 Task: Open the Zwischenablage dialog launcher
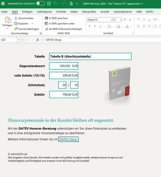coord(41,34)
